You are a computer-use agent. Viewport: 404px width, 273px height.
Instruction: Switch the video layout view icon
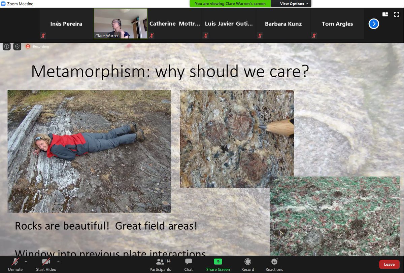pos(385,14)
